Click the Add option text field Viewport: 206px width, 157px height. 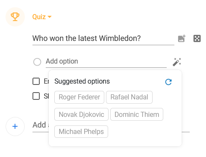(x=106, y=62)
